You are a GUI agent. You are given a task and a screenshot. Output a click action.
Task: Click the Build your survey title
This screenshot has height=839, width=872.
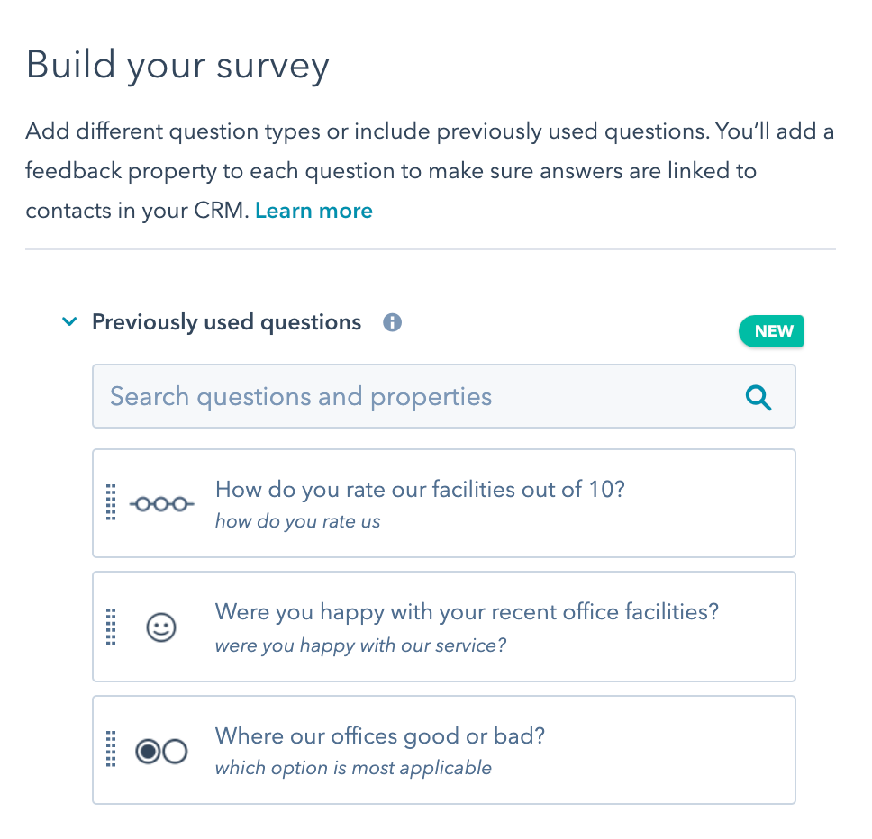point(177,66)
